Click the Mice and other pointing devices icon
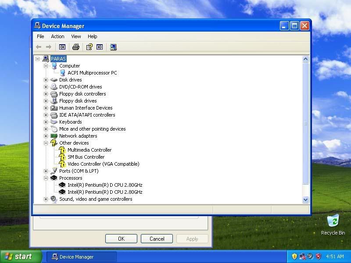351x263 pixels. pyautogui.click(x=54, y=129)
